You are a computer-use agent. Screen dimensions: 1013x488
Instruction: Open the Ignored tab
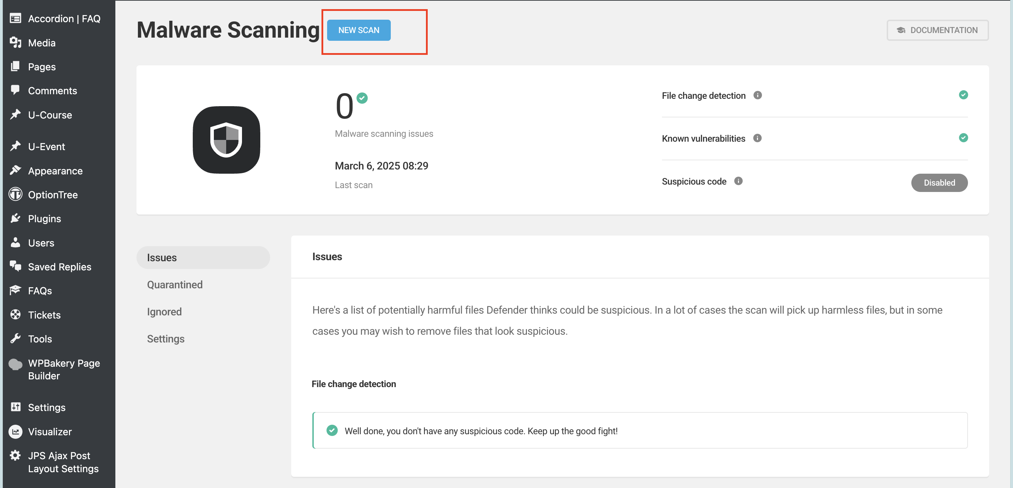[164, 312]
